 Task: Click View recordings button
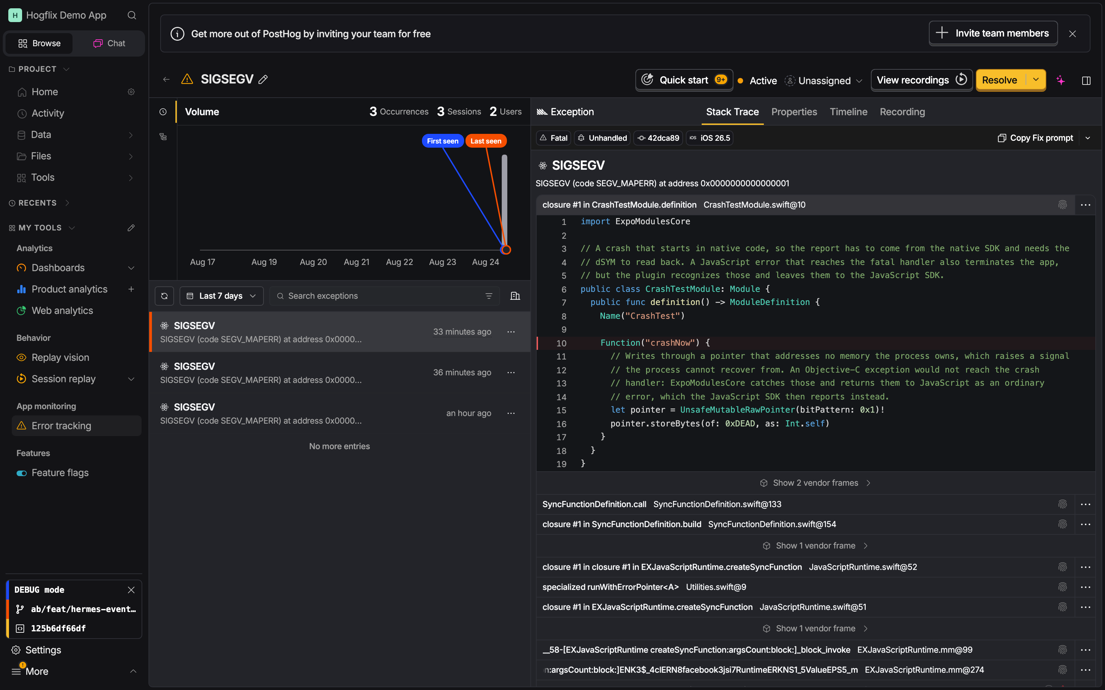click(x=921, y=80)
